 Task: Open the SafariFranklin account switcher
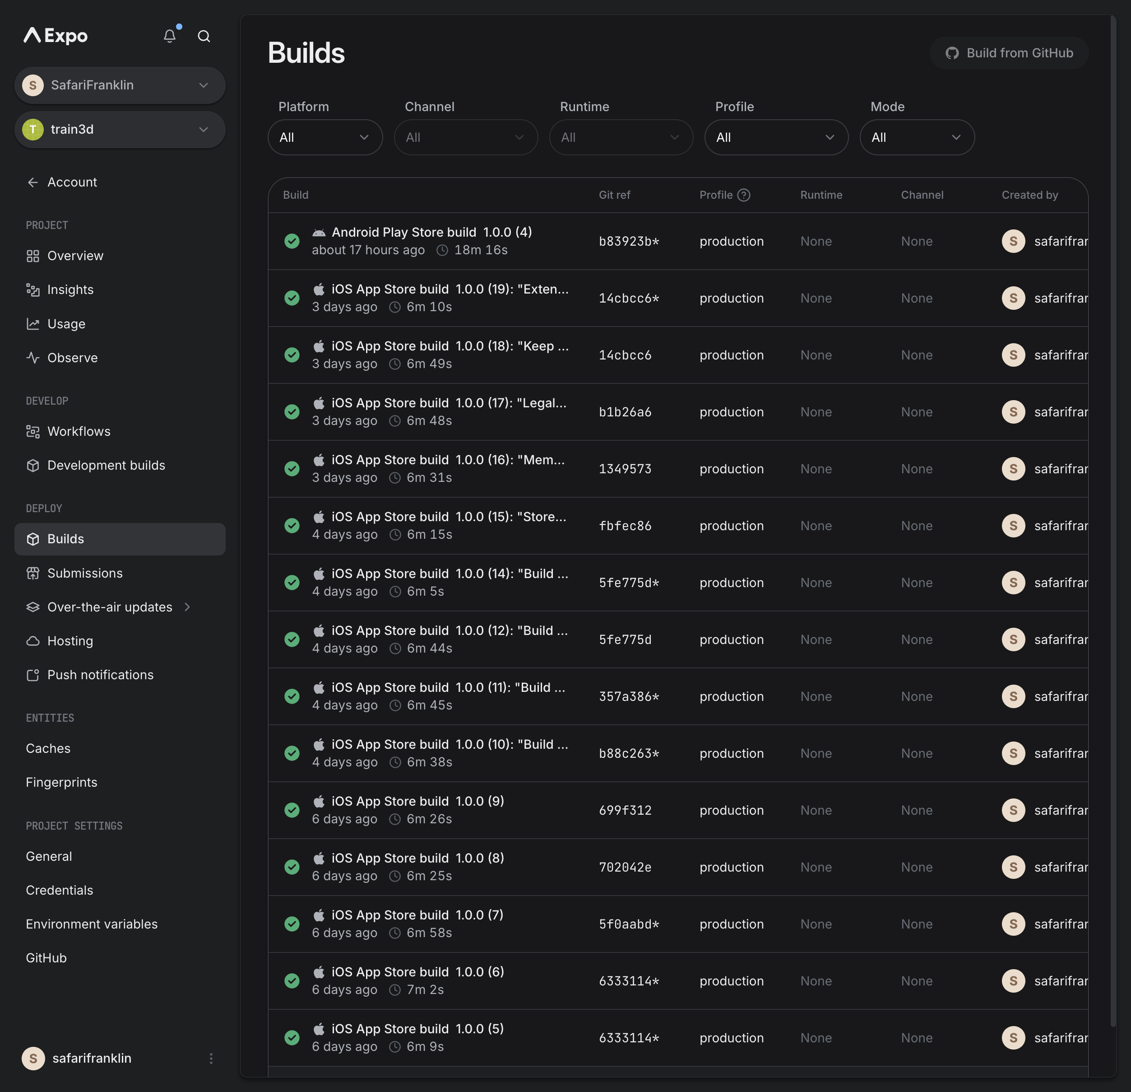coord(120,85)
